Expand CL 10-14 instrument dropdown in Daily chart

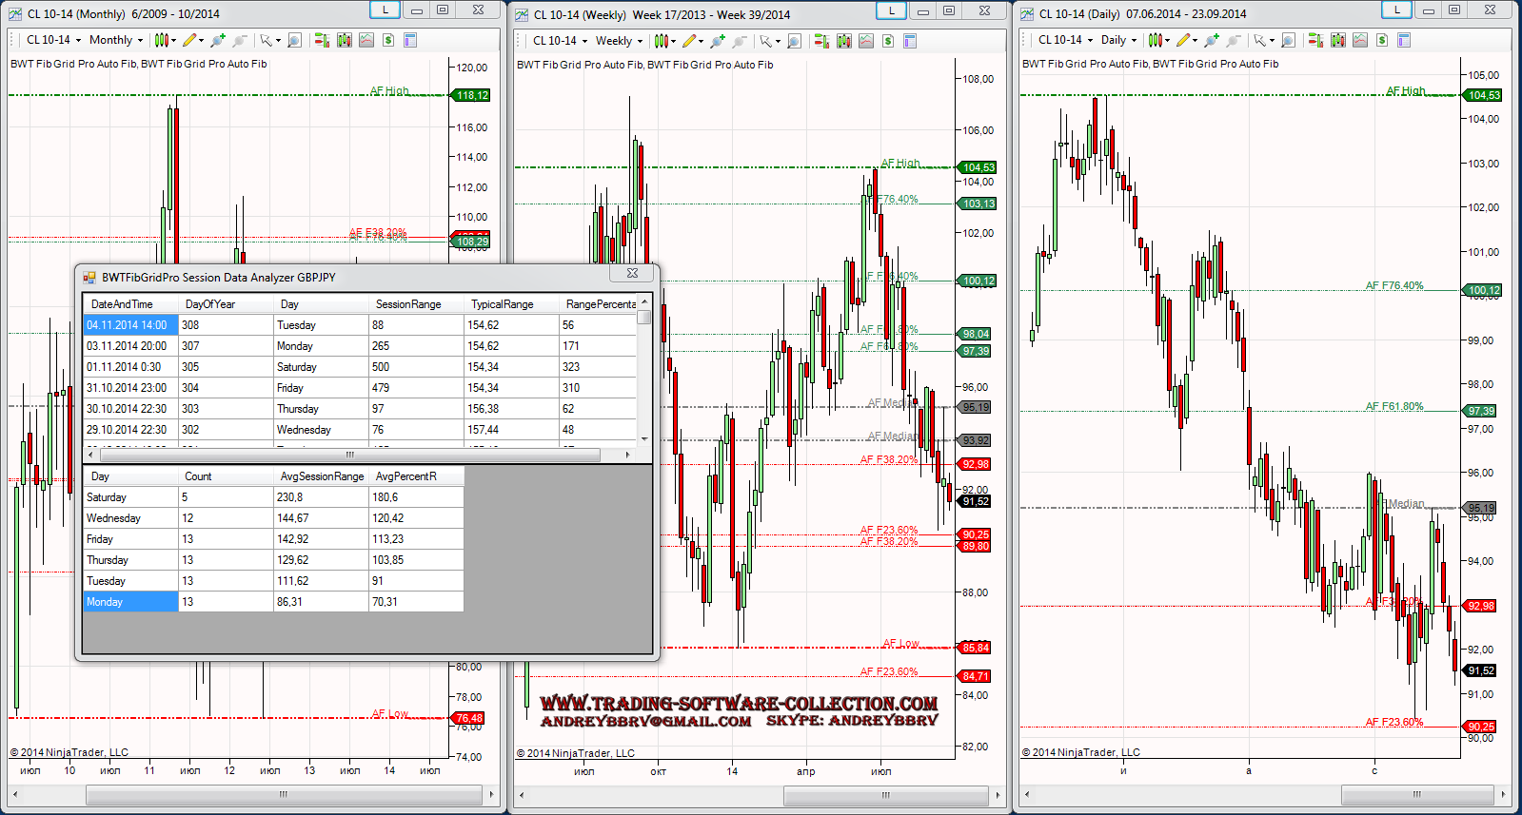tap(1065, 40)
